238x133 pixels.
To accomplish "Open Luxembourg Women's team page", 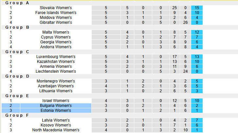I will [56, 57].
